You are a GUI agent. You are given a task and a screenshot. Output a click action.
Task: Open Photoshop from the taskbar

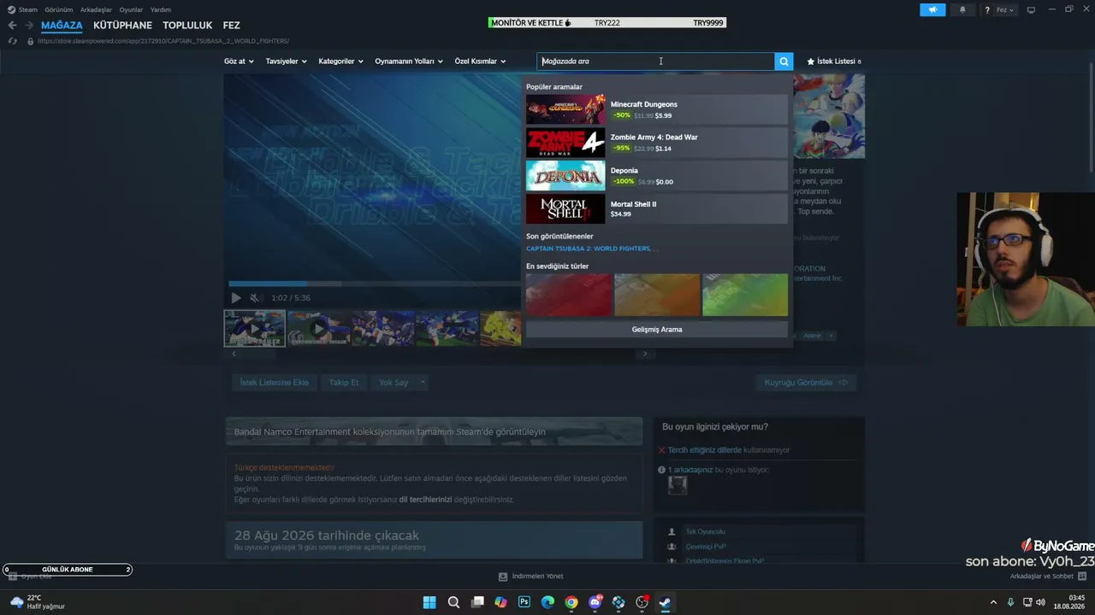(524, 602)
